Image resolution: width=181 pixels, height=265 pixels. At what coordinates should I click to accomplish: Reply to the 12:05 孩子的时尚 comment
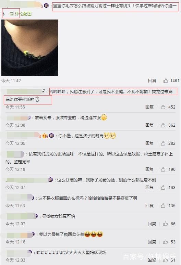149,143
